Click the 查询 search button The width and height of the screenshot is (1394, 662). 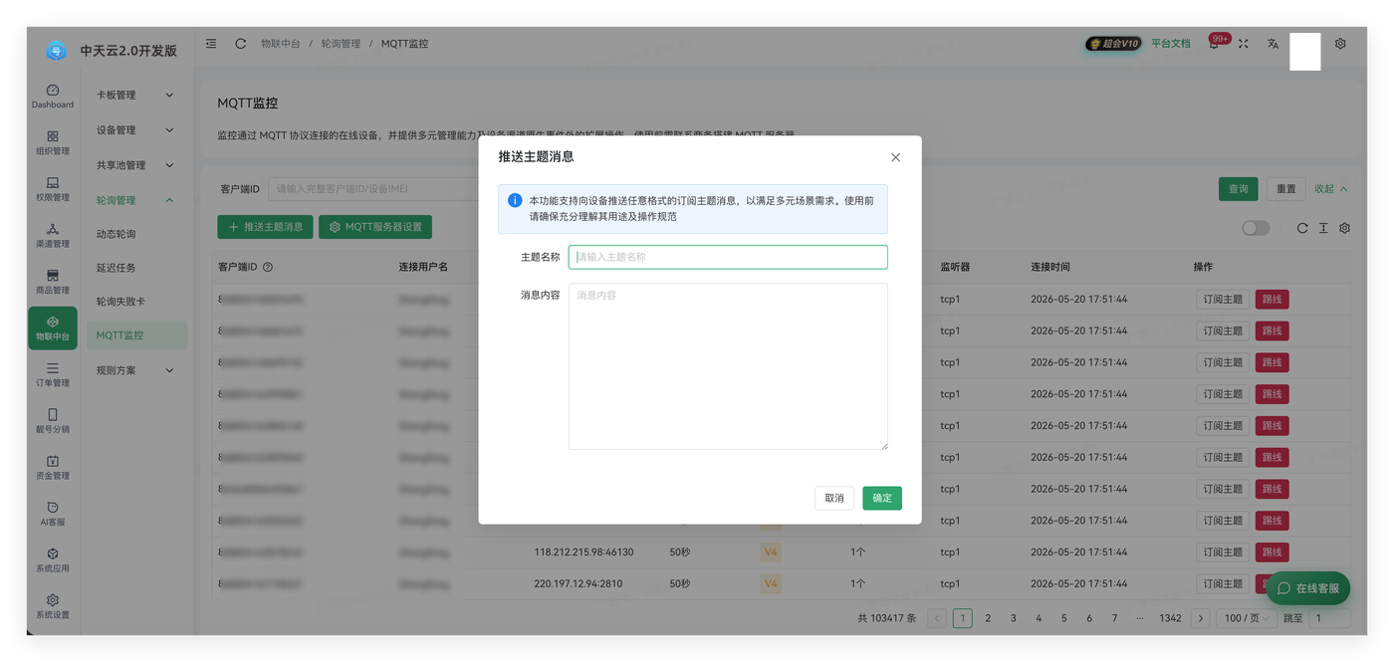1239,189
